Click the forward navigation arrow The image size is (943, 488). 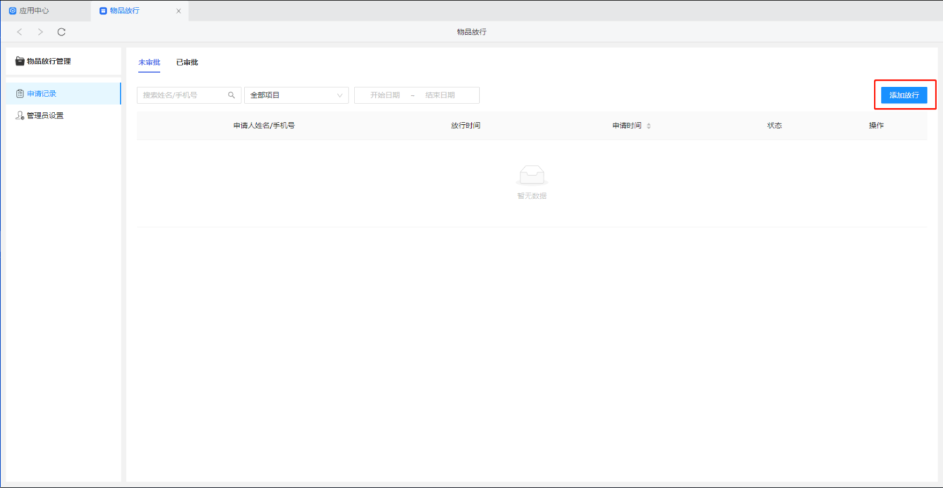coord(40,32)
